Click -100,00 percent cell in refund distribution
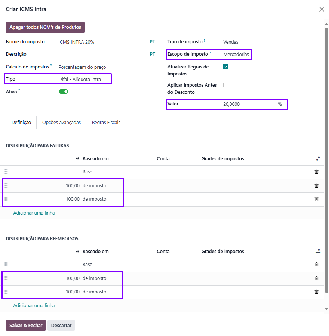The width and height of the screenshot is (329, 336). [72, 292]
